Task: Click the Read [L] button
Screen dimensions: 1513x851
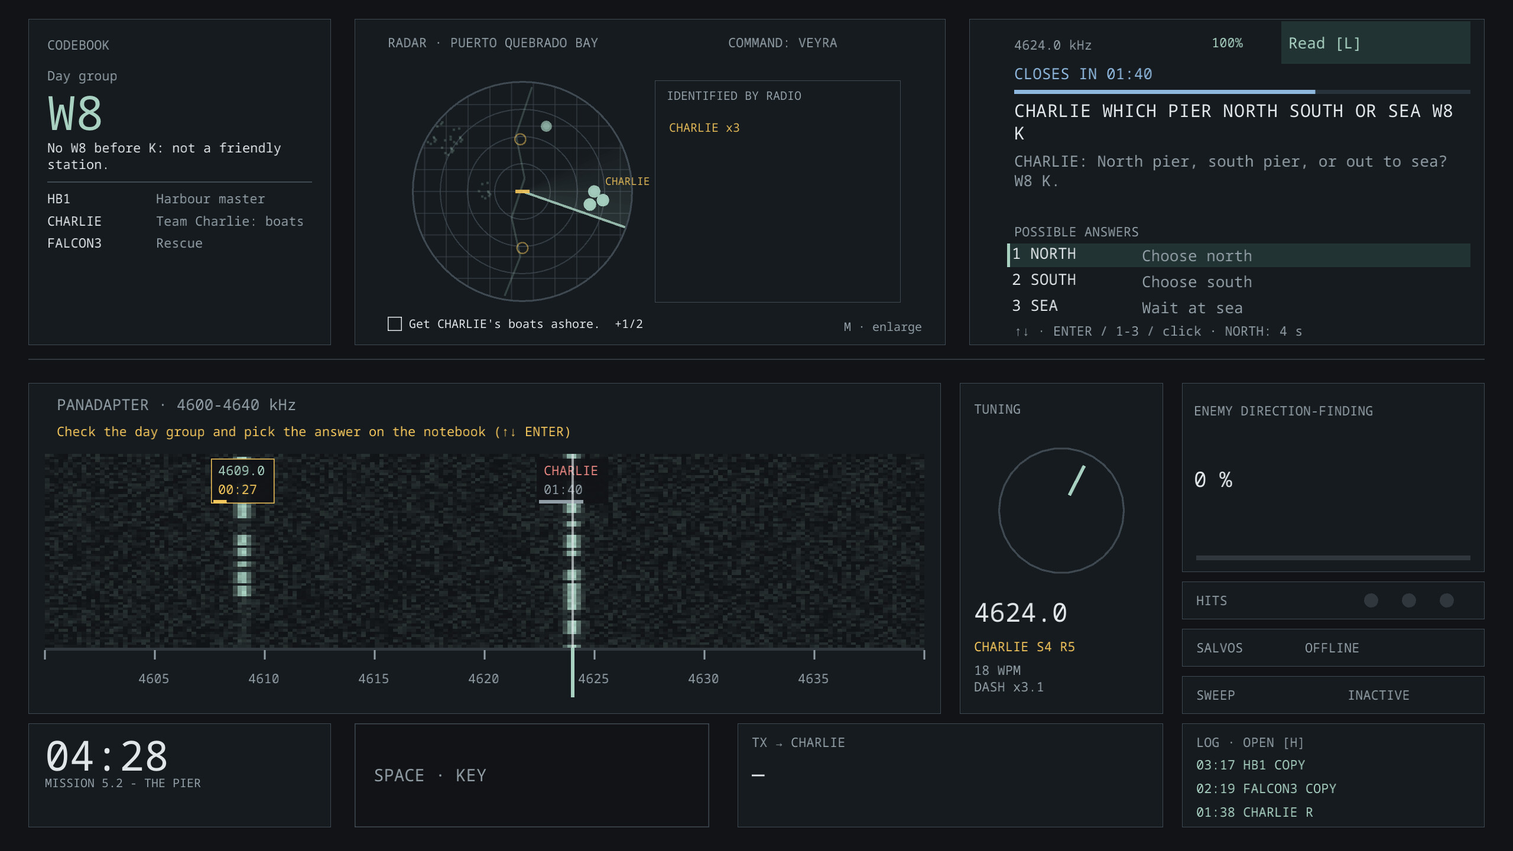Action: [x=1375, y=43]
